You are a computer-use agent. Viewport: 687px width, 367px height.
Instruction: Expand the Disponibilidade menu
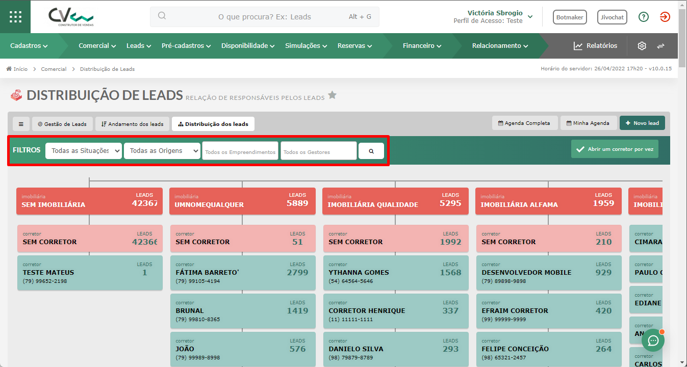[x=248, y=46]
